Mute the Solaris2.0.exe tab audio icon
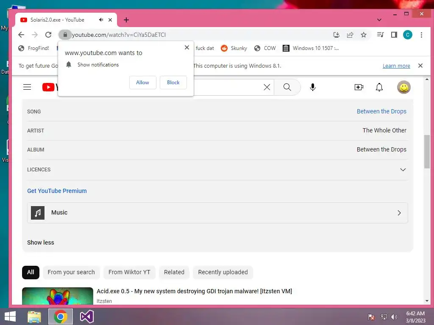Viewport: 434px width, 325px height. pyautogui.click(x=101, y=19)
